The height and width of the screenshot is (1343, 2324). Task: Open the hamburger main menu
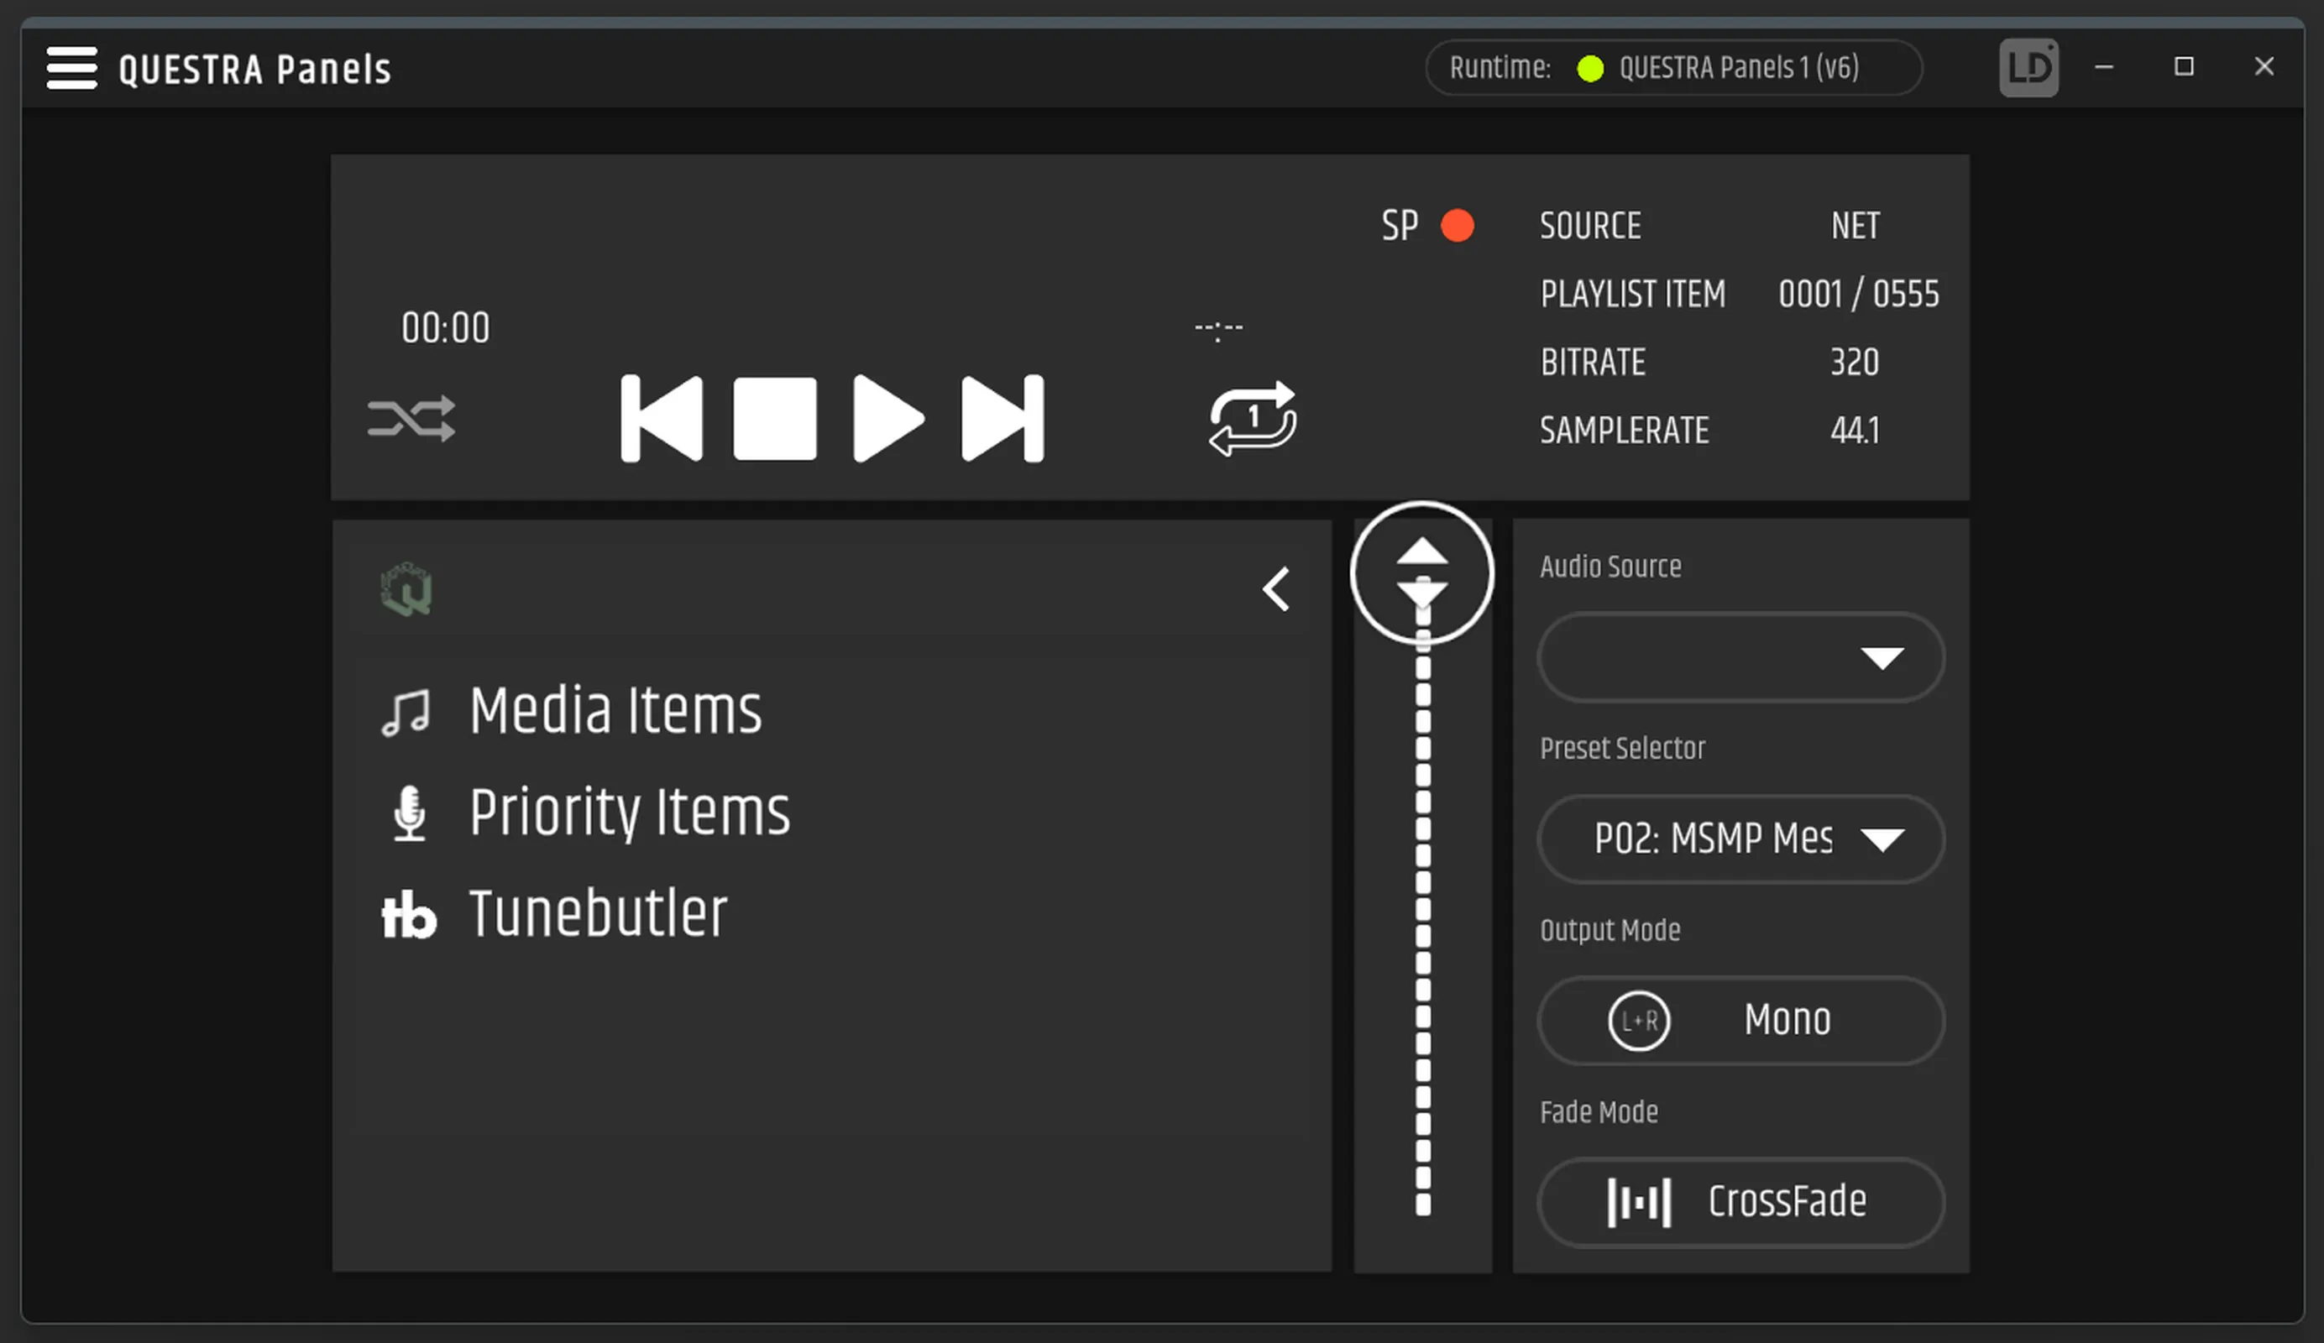point(71,68)
